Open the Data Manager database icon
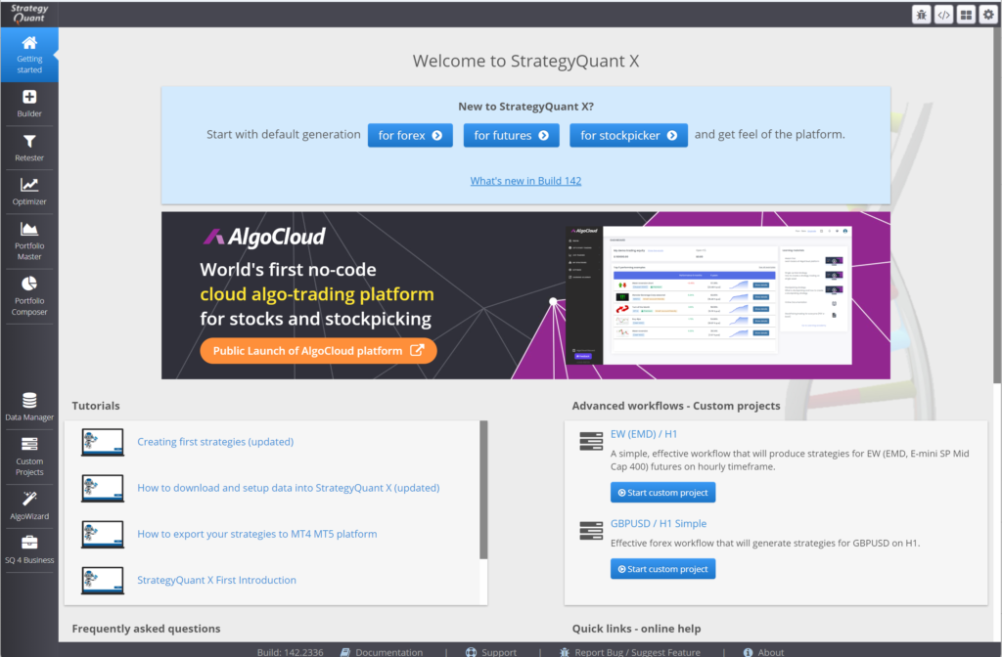 pos(29,406)
